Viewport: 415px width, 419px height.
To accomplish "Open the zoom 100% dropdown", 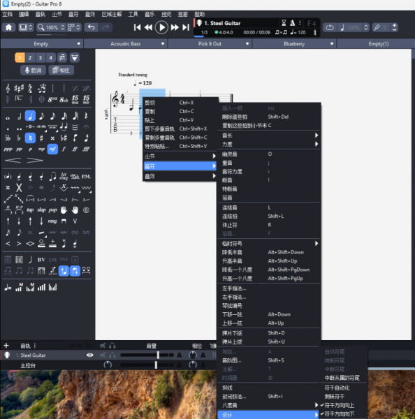I will point(51,27).
